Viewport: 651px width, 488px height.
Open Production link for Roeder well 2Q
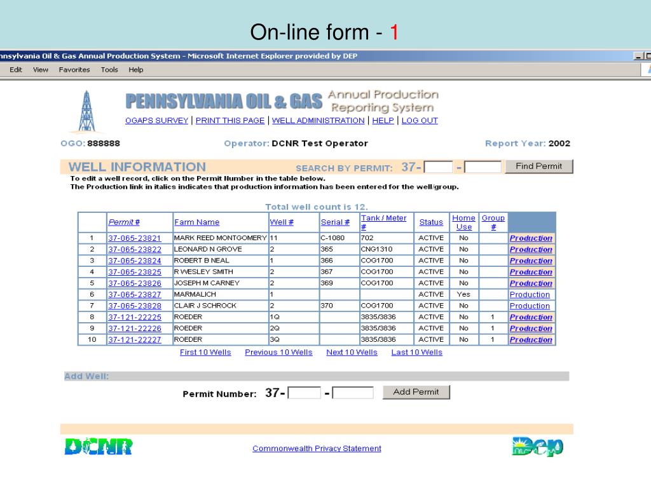(x=531, y=329)
